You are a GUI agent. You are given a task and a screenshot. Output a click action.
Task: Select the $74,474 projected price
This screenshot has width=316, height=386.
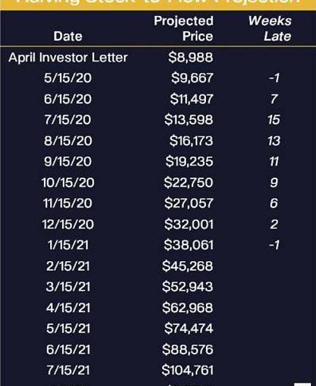tap(189, 329)
